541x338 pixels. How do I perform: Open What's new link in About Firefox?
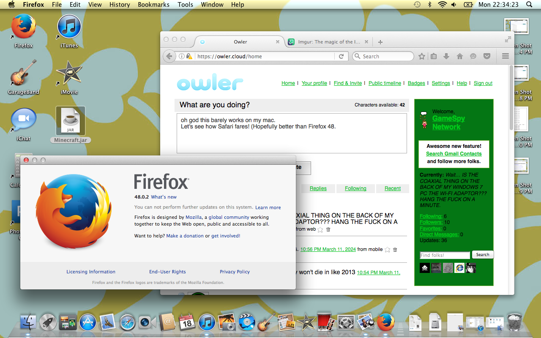[x=164, y=197]
